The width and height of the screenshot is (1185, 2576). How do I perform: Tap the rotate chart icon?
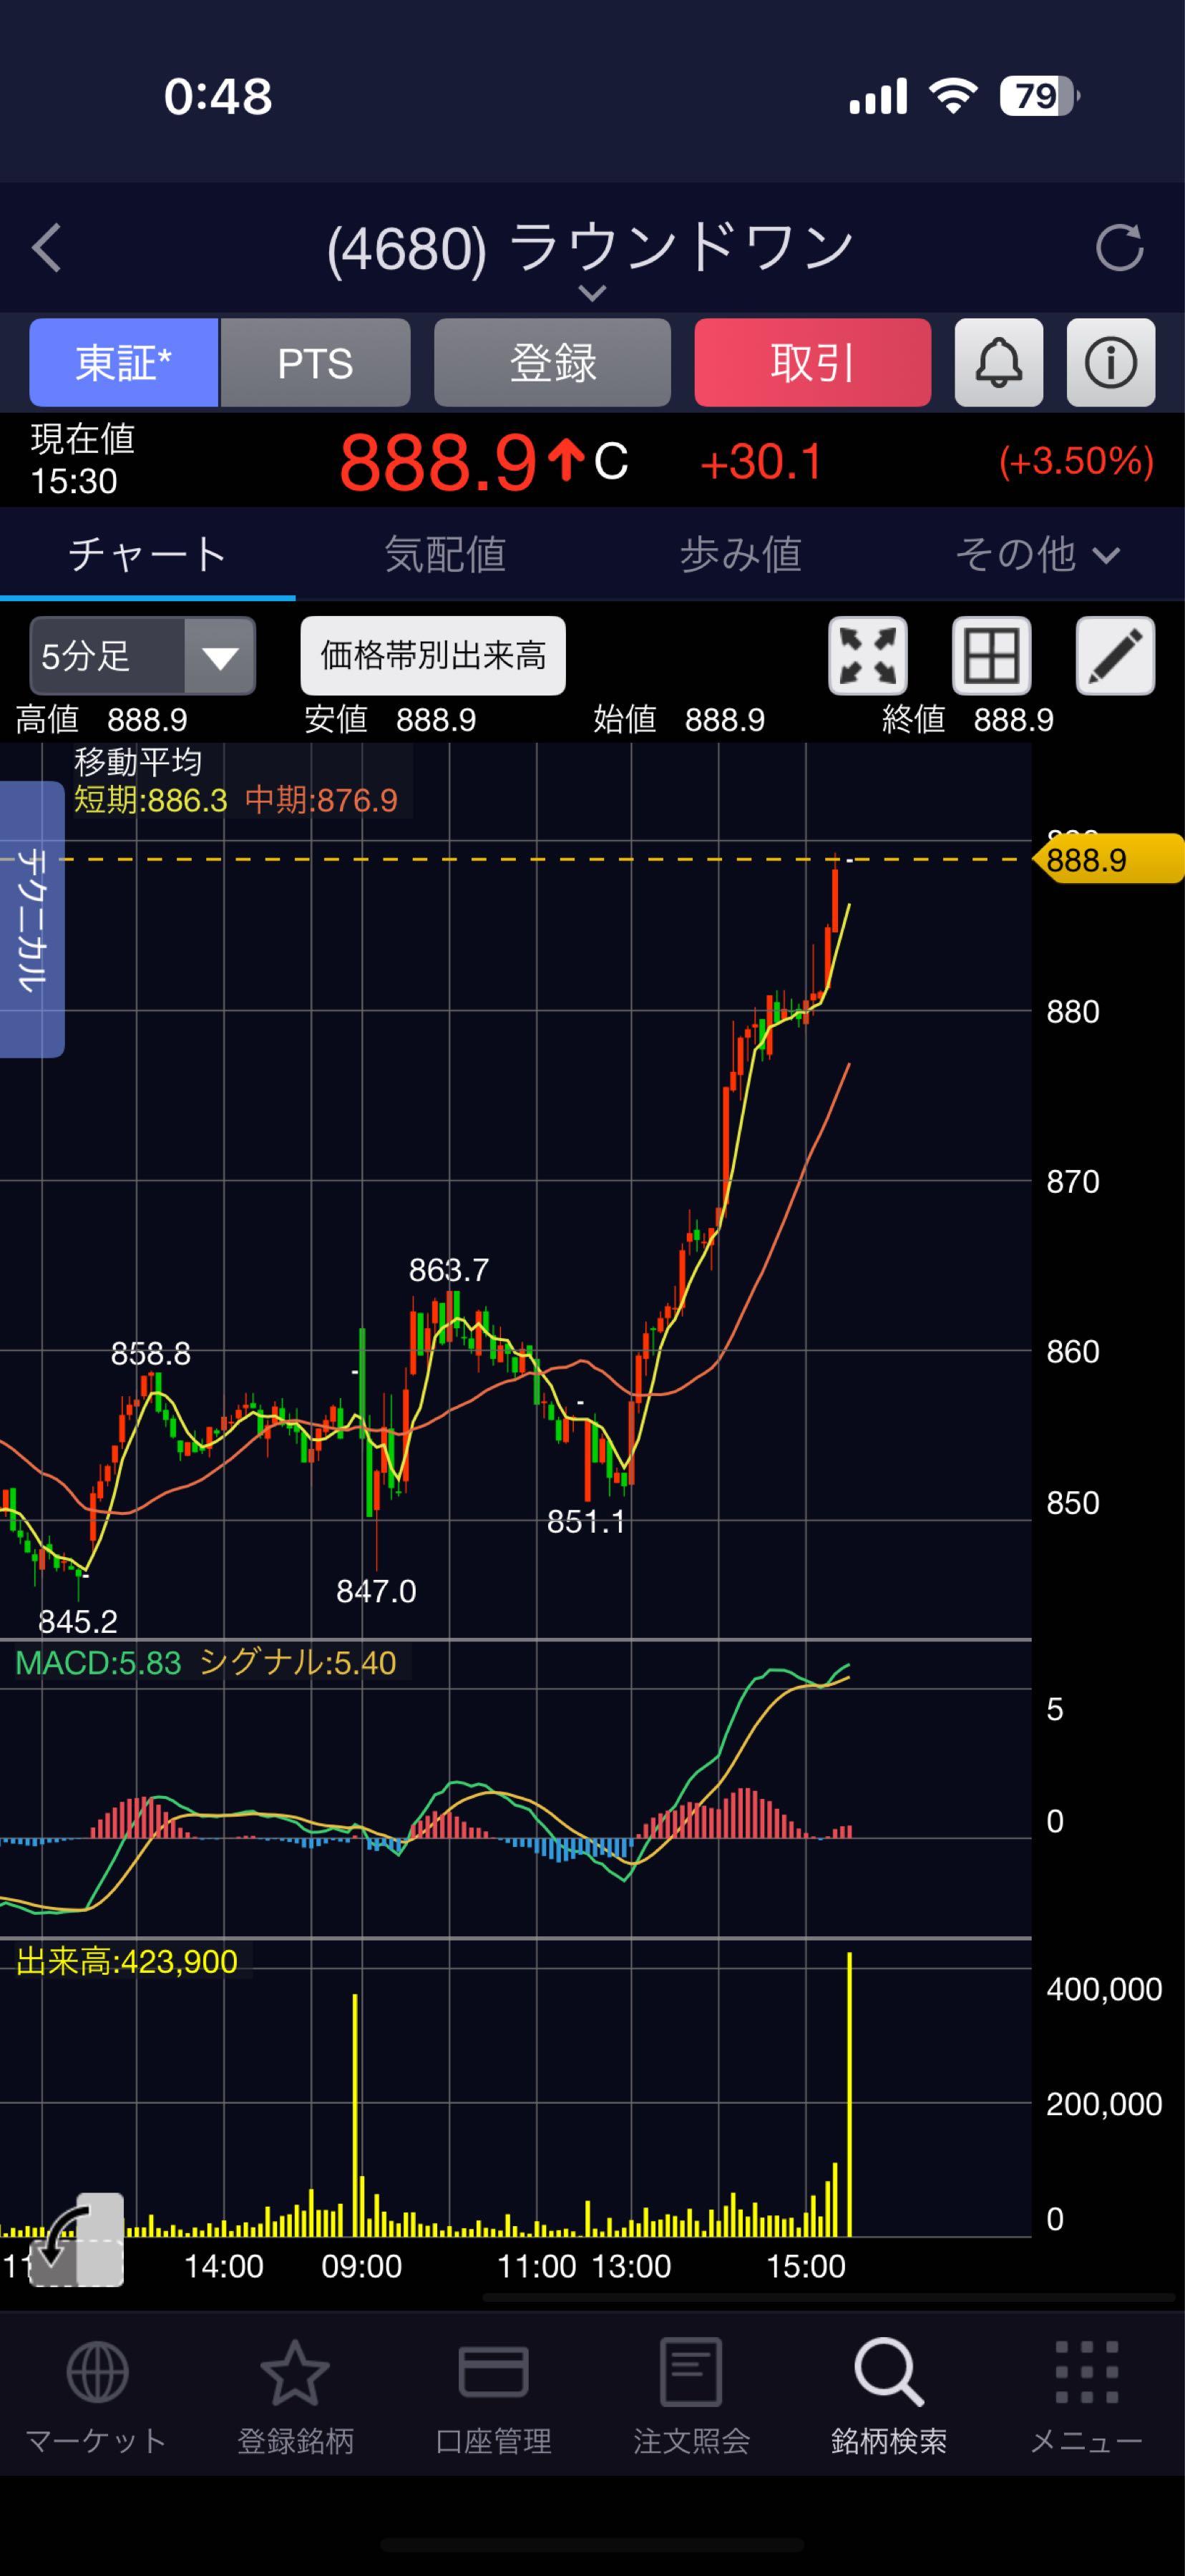[76, 2241]
